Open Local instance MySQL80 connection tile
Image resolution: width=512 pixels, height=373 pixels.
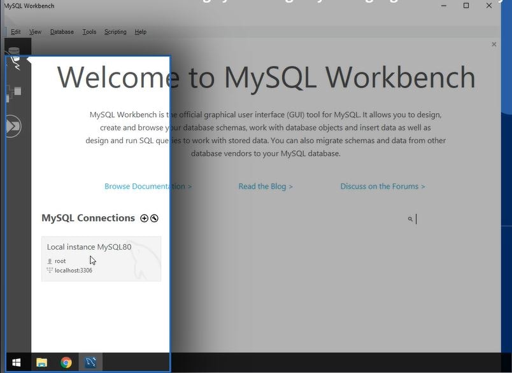click(101, 258)
